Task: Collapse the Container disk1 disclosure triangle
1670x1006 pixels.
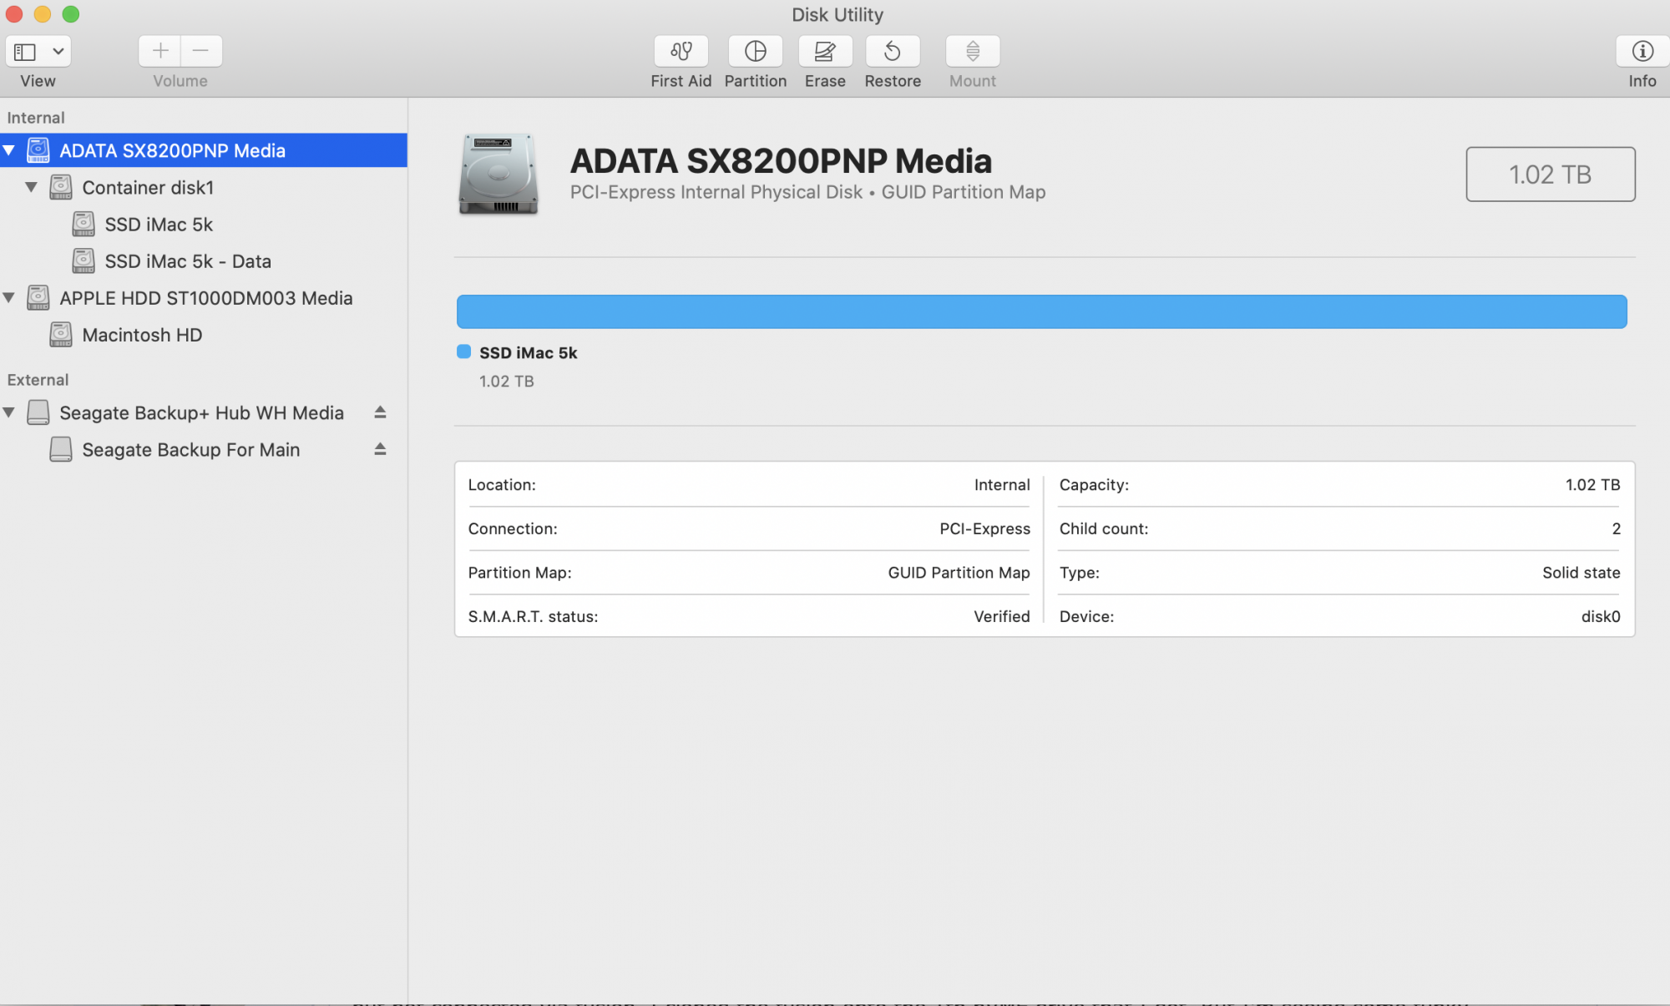Action: coord(32,187)
